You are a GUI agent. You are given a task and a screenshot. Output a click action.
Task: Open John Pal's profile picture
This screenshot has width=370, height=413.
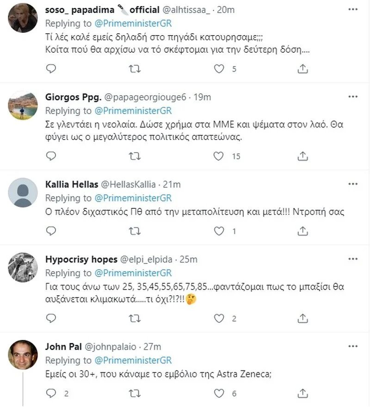pyautogui.click(x=23, y=355)
